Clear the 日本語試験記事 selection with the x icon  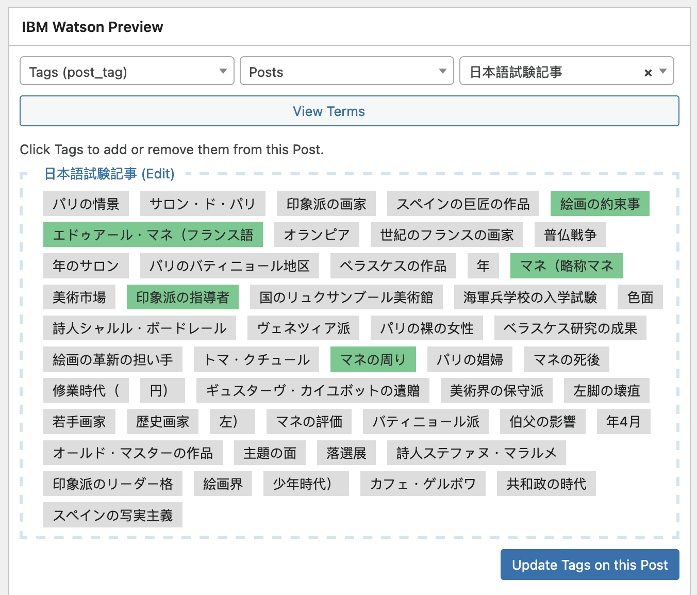(x=648, y=73)
